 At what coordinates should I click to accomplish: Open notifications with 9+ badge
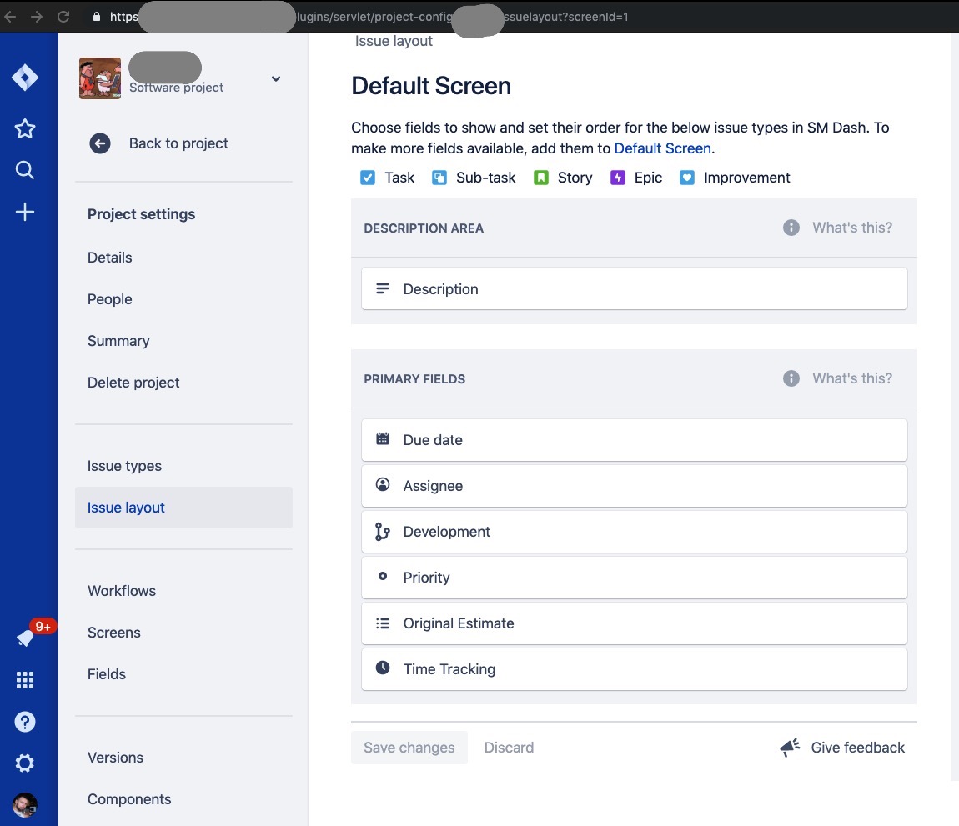pos(26,638)
